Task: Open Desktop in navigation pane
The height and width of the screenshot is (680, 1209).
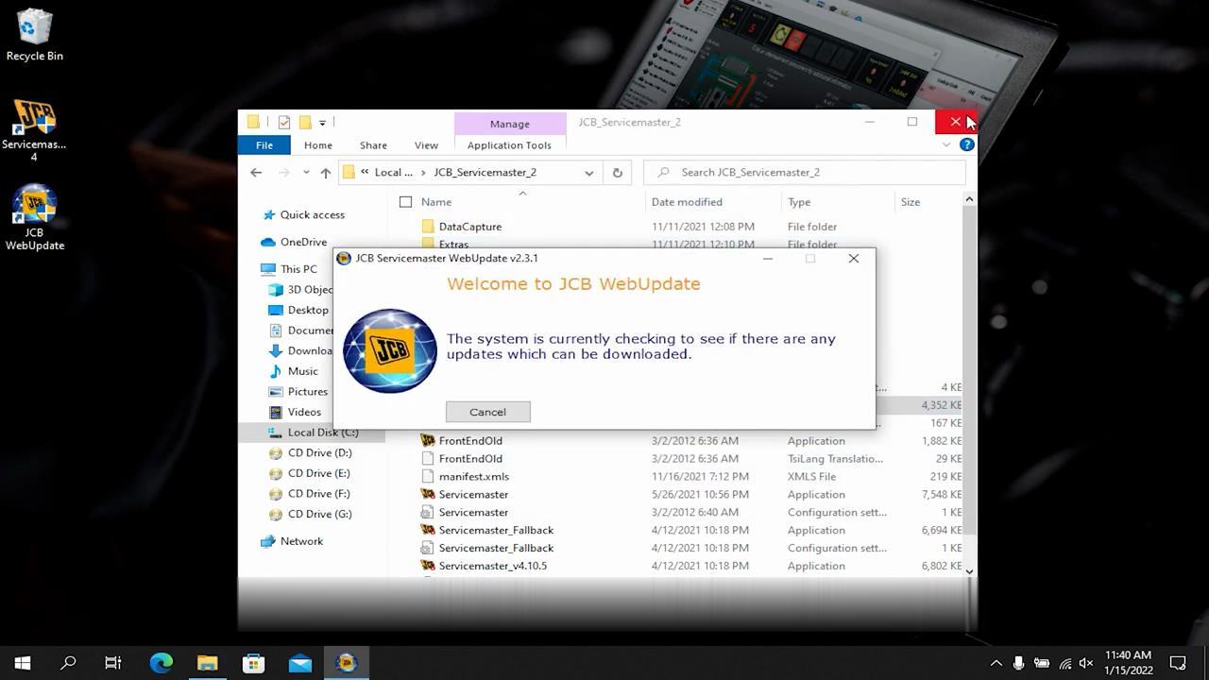Action: pyautogui.click(x=308, y=311)
